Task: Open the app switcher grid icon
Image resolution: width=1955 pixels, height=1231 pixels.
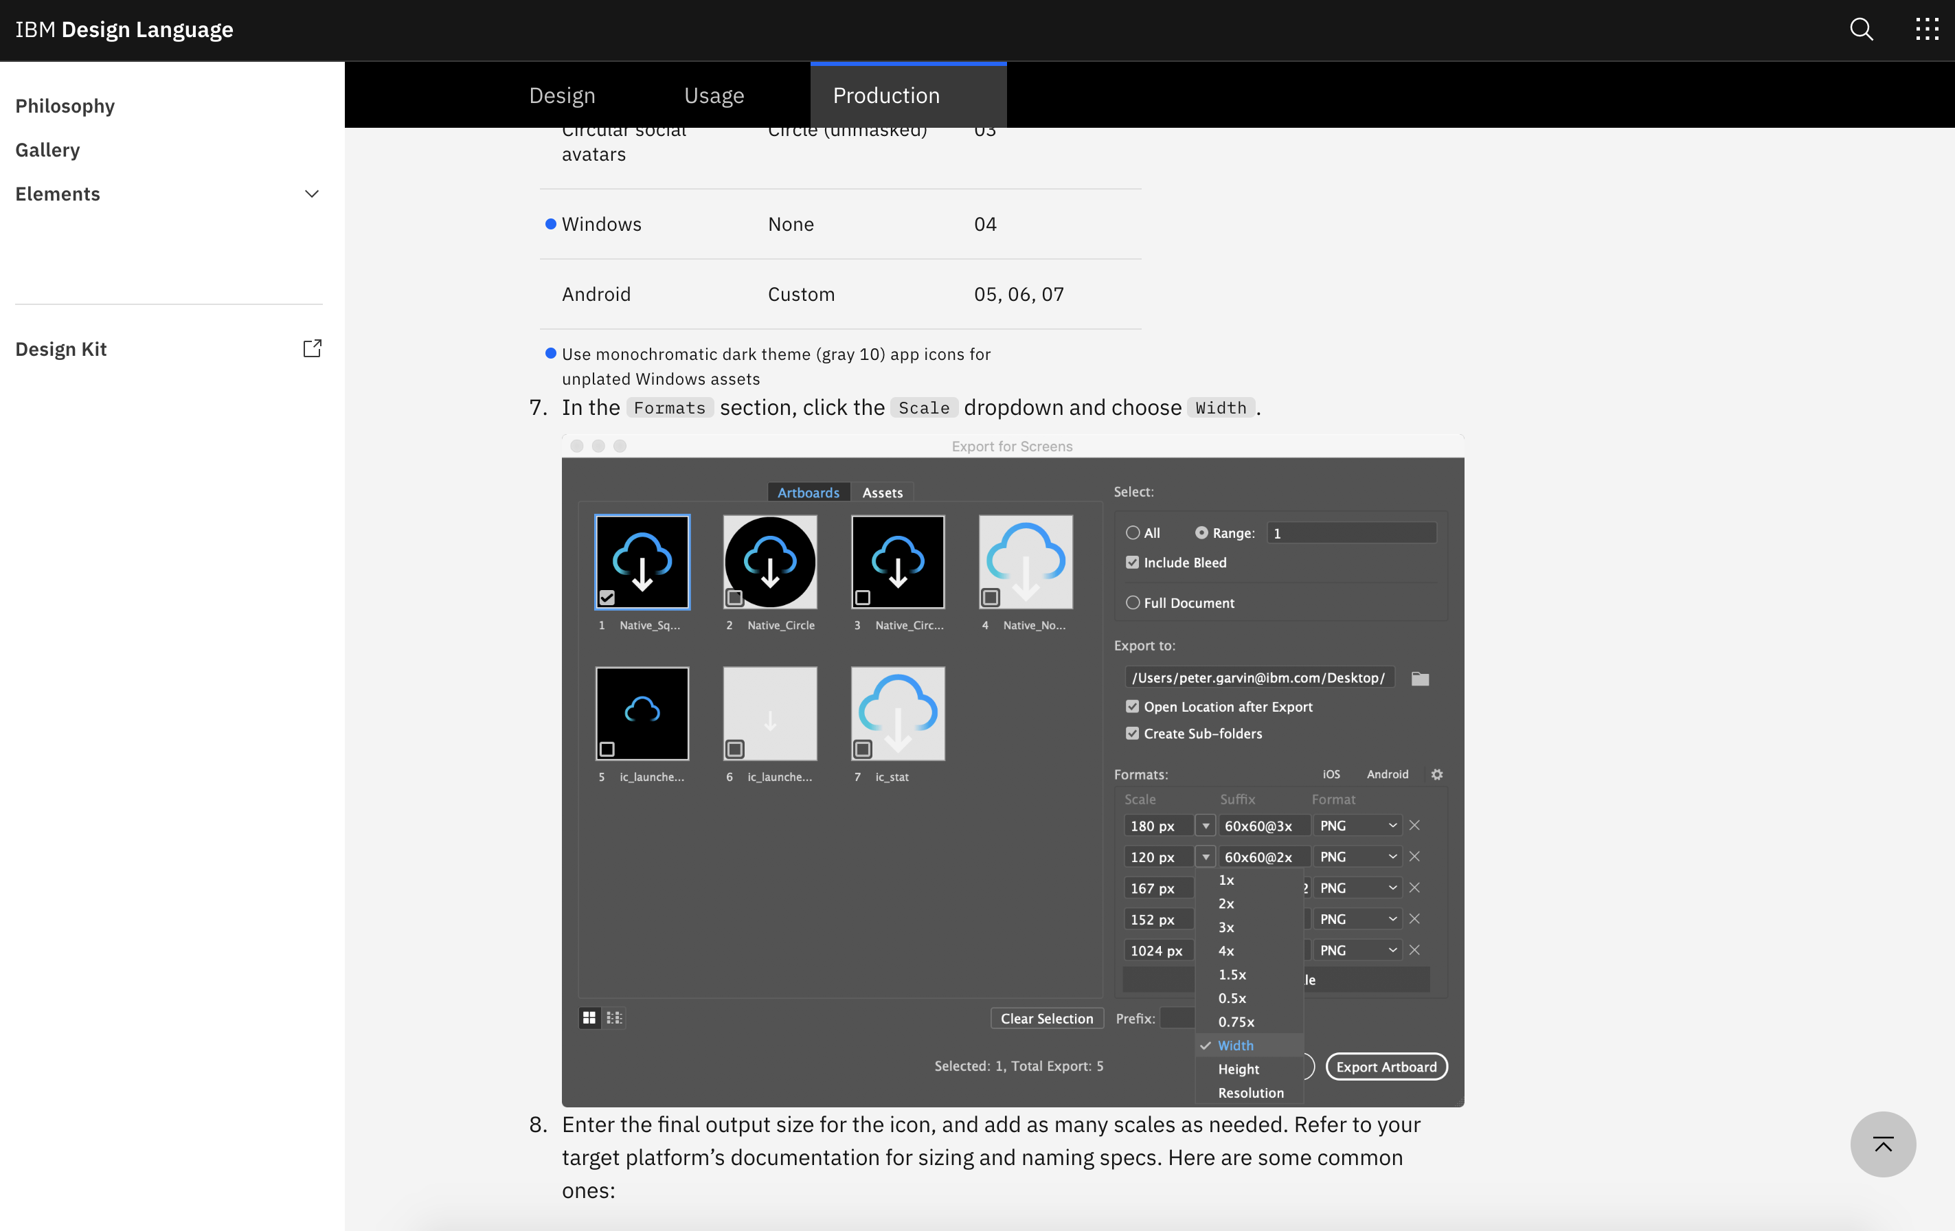Action: tap(1927, 30)
